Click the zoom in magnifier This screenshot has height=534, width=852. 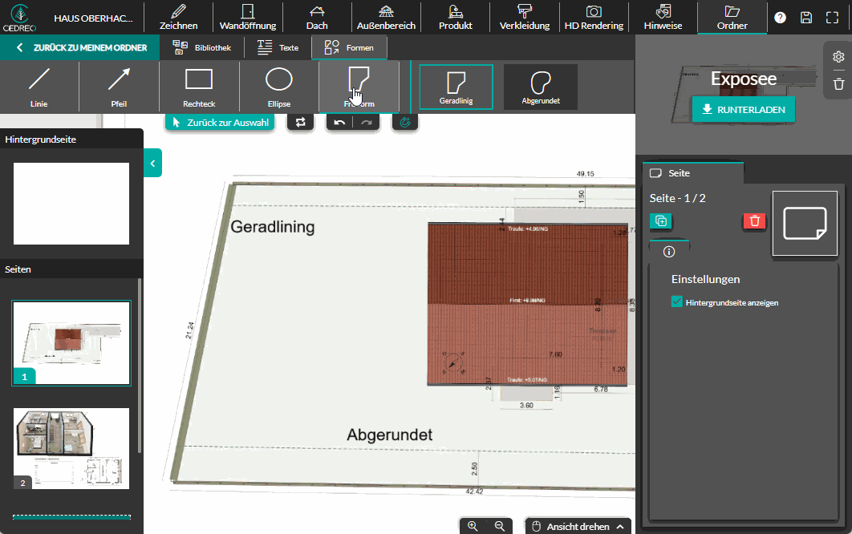473,526
